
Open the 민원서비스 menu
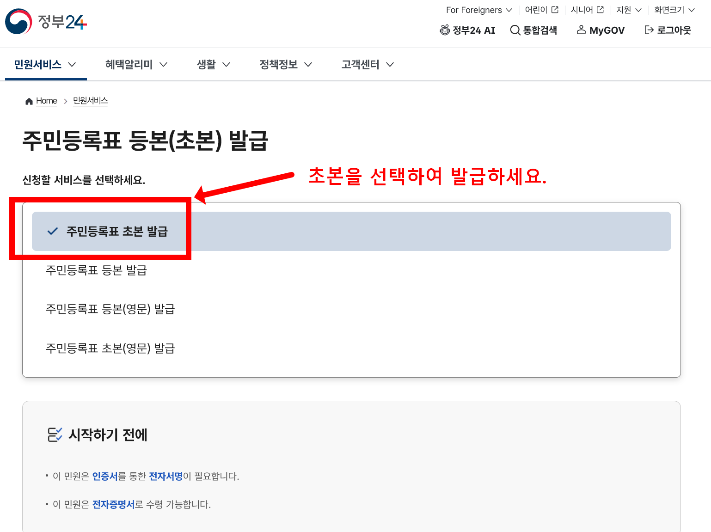coord(38,65)
